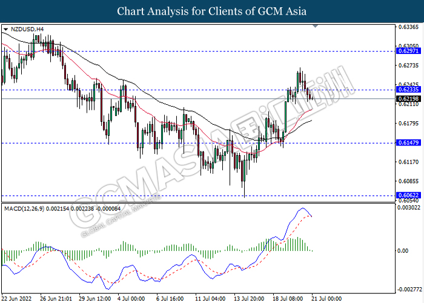Click the 29 Jun 12:00 time label

point(95,299)
